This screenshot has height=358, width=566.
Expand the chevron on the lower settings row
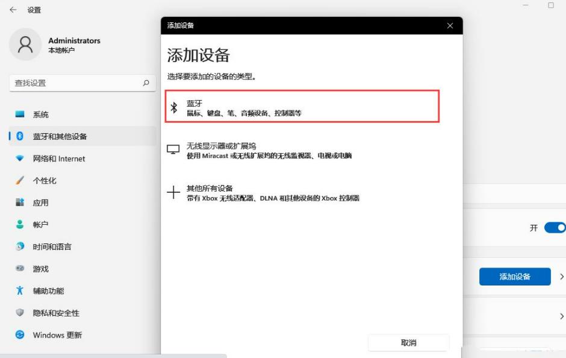pyautogui.click(x=560, y=316)
